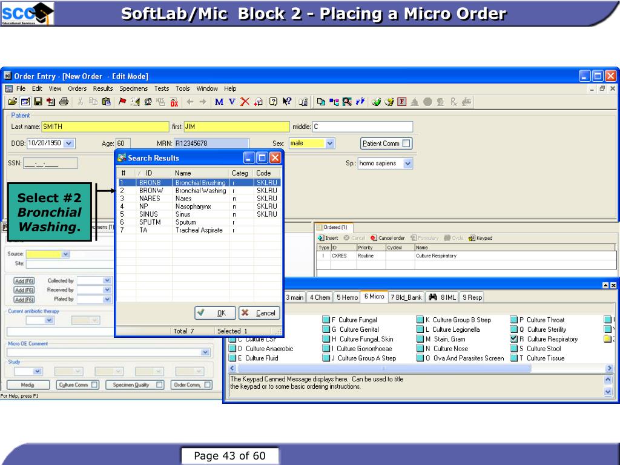Click the Add (F6) button beside Plated by
Image resolution: width=620 pixels, height=465 pixels.
(24, 300)
